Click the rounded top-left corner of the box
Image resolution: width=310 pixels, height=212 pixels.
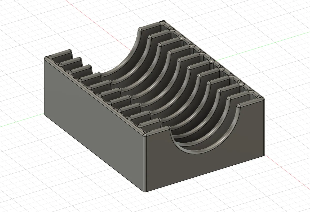[x=47, y=58]
